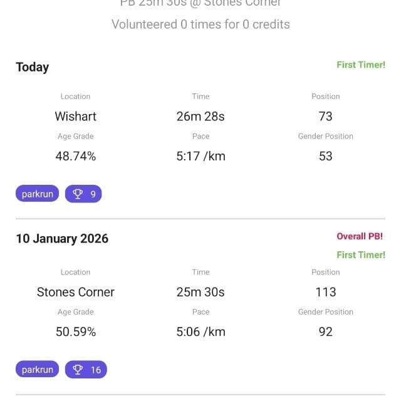Click the 5:17 /km pace value

click(200, 157)
